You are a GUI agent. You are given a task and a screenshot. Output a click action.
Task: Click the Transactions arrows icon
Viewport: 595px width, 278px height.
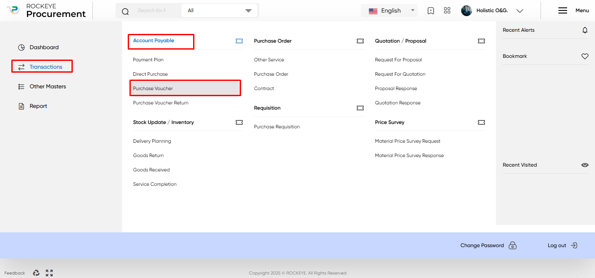[21, 67]
